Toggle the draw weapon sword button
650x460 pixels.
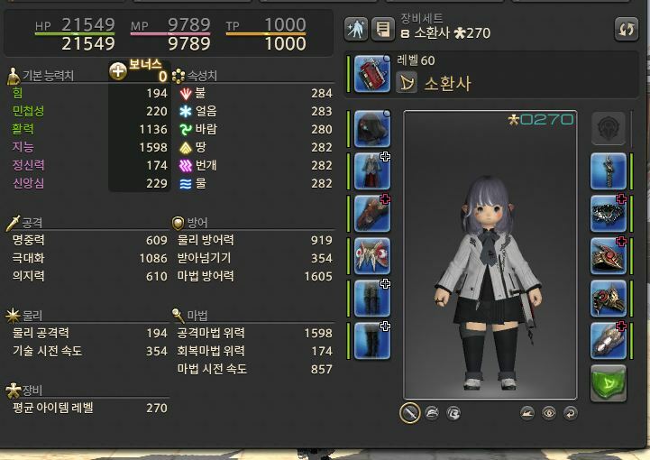(410, 413)
